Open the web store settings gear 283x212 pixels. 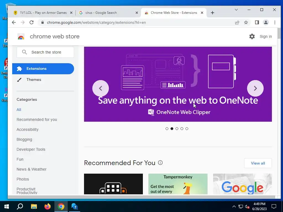252,36
